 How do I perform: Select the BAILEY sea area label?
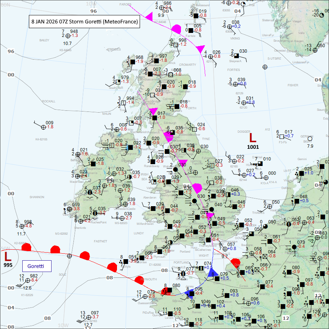pos(44,40)
